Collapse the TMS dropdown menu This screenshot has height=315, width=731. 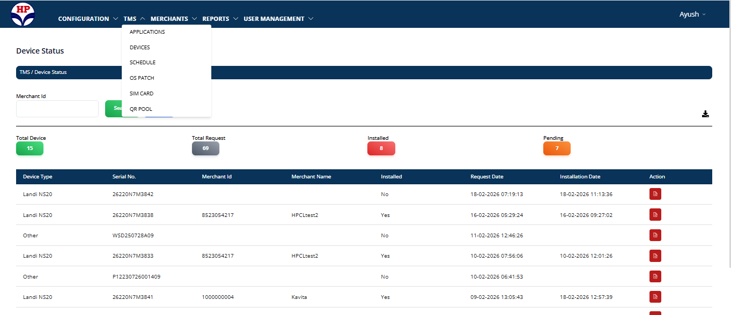134,19
